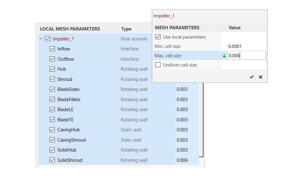The height and width of the screenshot is (178, 291).
Task: Disable the SolidShroud checkbox
Action: [x=52, y=160]
